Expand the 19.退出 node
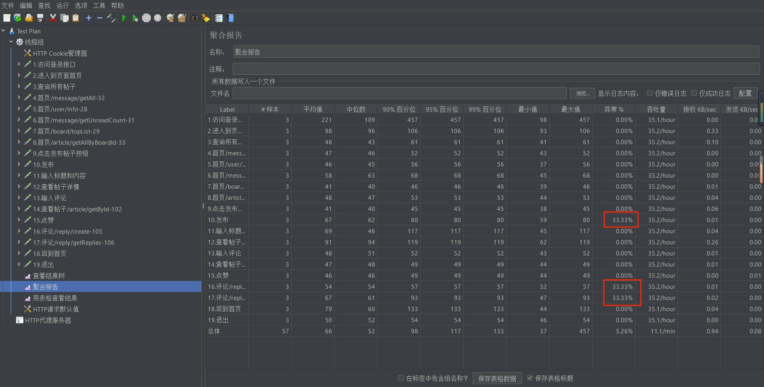The image size is (764, 387). click(x=19, y=264)
